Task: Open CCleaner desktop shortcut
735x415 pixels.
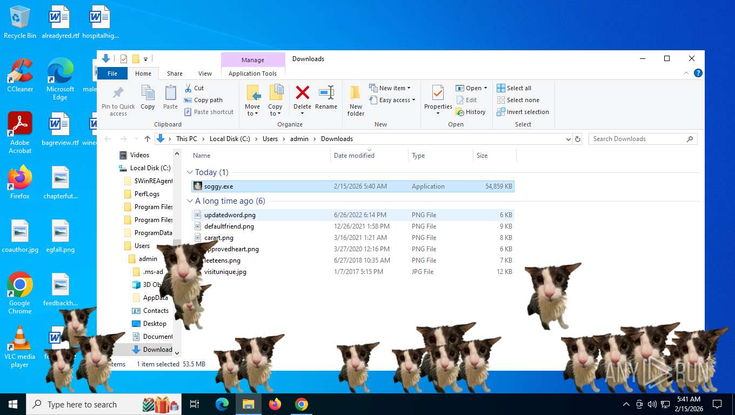Action: (20, 76)
